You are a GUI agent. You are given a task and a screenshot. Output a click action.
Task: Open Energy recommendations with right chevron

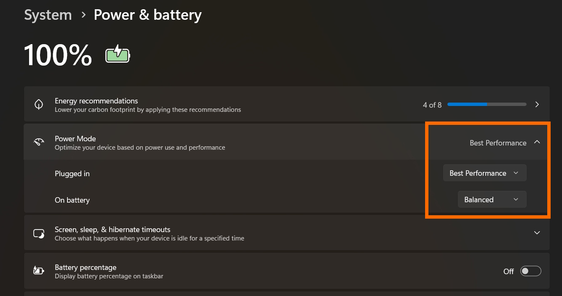coord(537,105)
